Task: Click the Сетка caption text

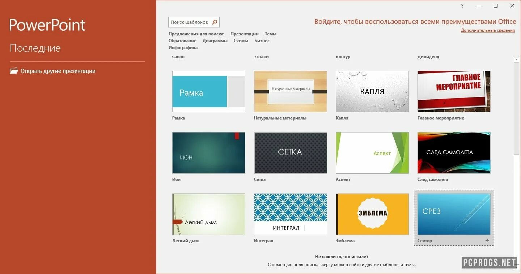Action: point(260,179)
